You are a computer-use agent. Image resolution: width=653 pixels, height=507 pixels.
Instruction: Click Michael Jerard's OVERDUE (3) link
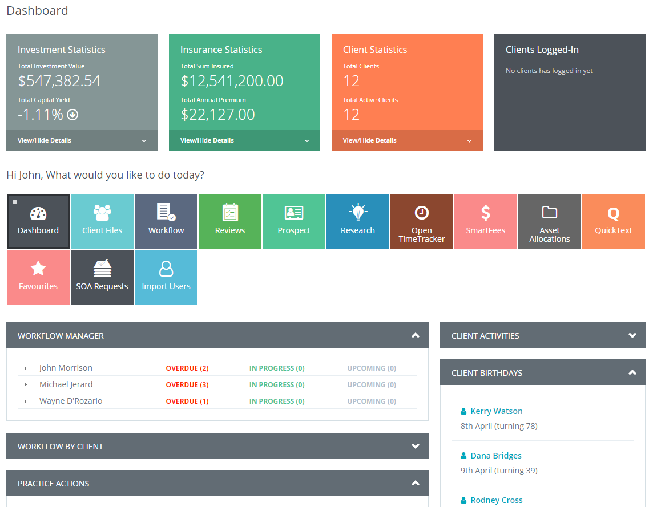tap(187, 385)
